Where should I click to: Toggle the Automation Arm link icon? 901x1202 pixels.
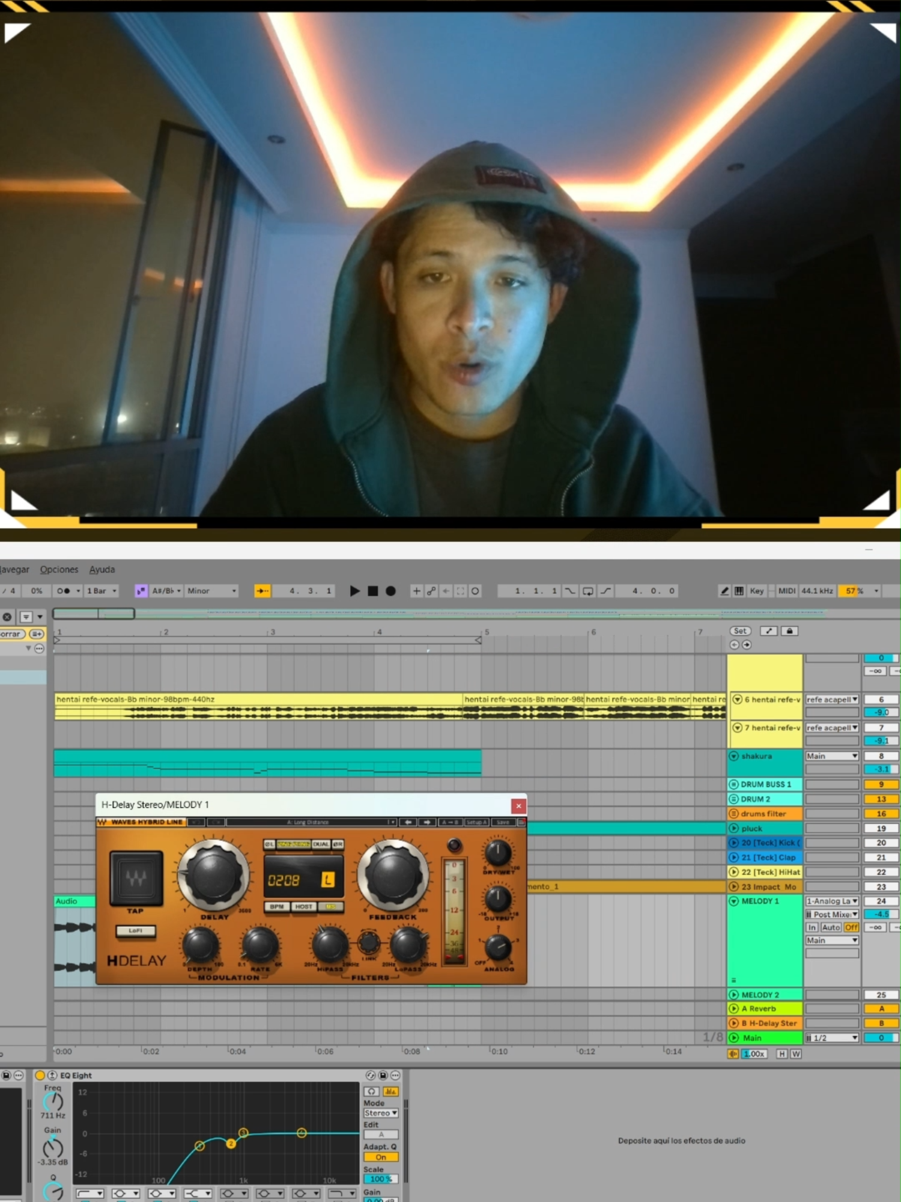point(431,591)
